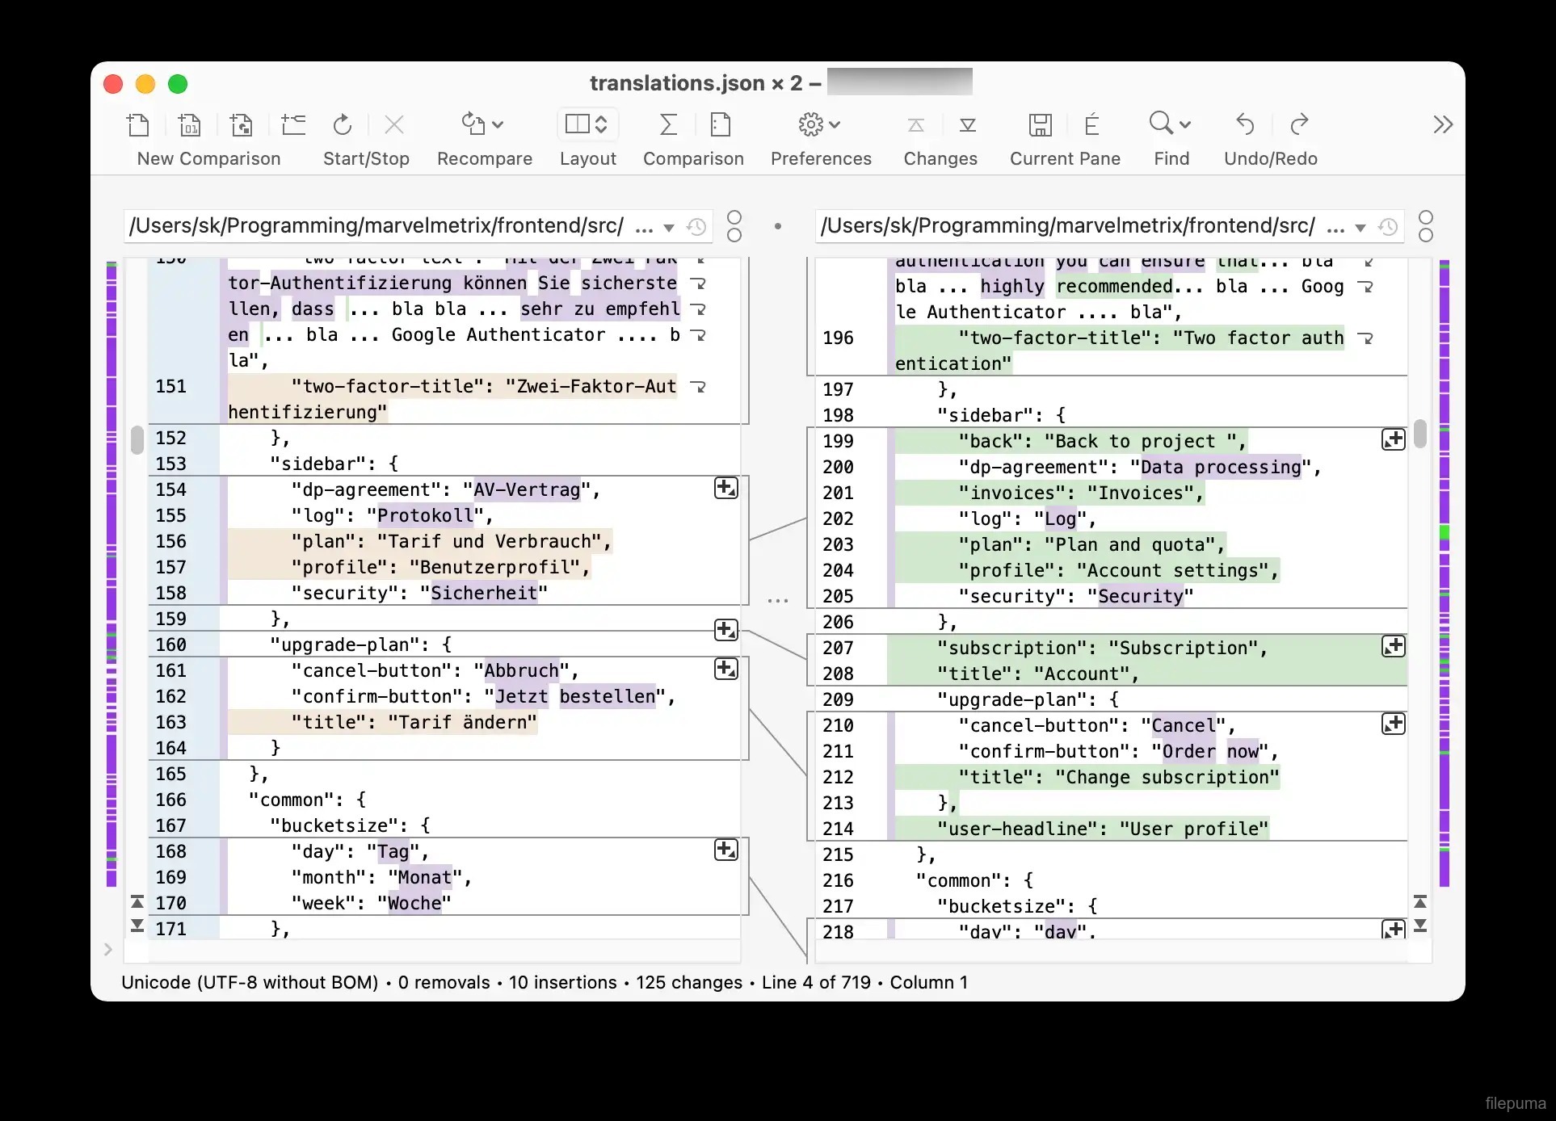1556x1121 pixels.
Task: Open the Find magnifier dropdown menu
Action: point(1171,124)
